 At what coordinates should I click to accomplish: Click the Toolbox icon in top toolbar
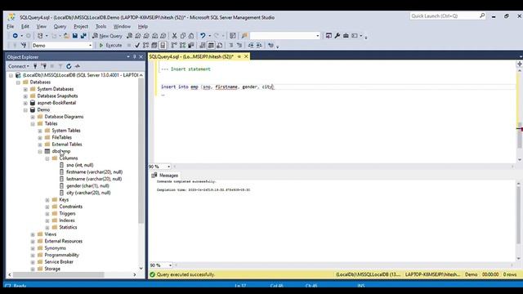[x=346, y=36]
